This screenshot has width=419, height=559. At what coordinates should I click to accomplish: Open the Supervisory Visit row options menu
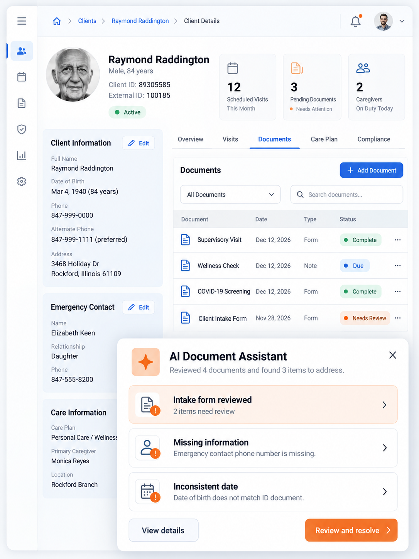398,240
